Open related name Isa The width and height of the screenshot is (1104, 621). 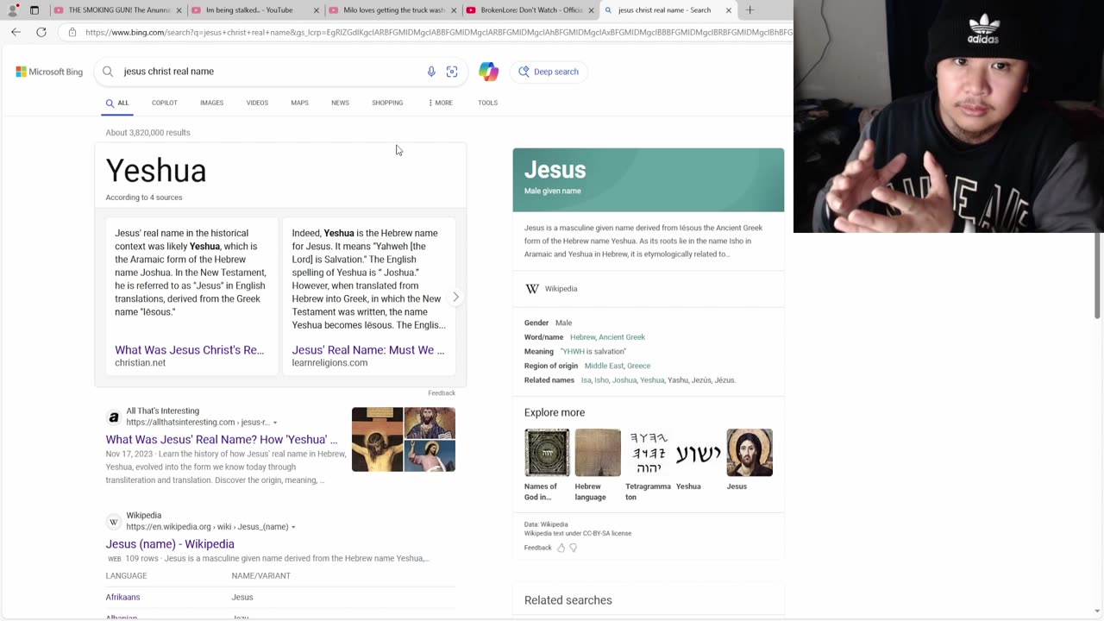(586, 380)
